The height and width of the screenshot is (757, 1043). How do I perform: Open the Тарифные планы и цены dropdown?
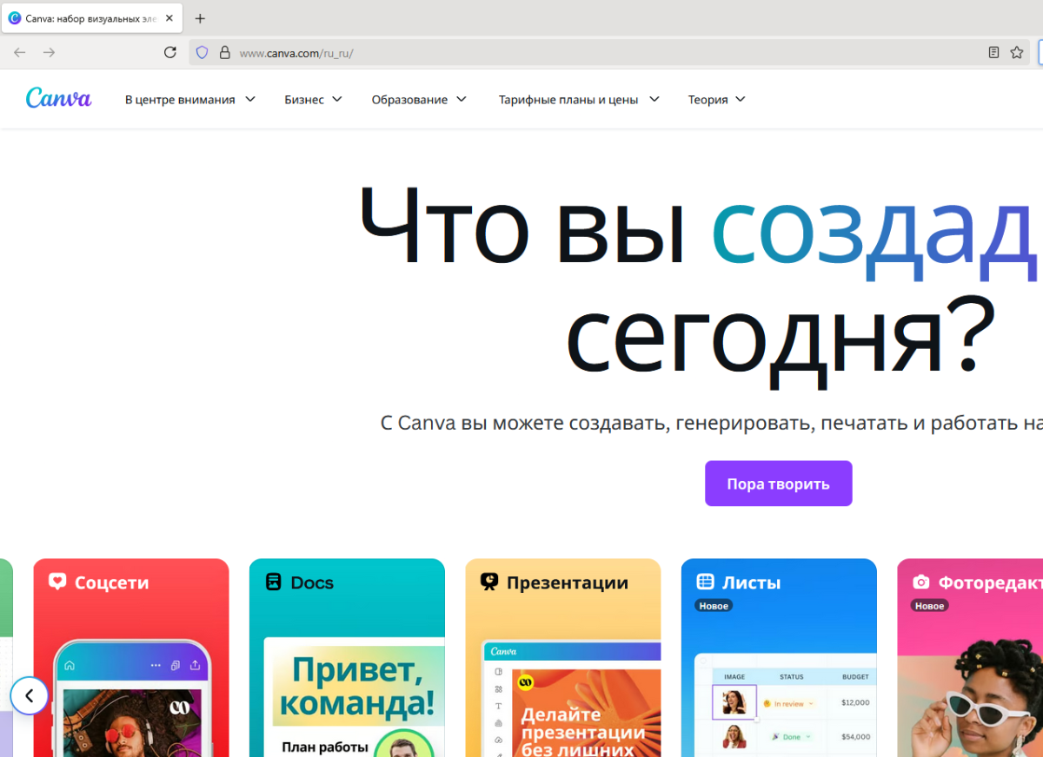580,100
